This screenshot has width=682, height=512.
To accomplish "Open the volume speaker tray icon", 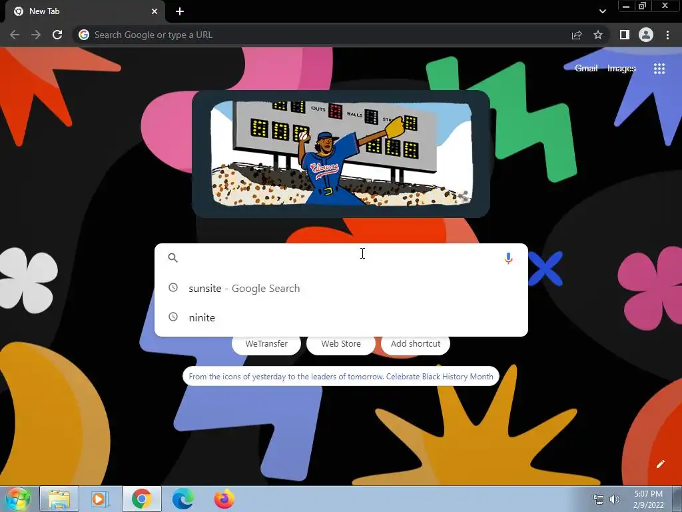I will 615,499.
